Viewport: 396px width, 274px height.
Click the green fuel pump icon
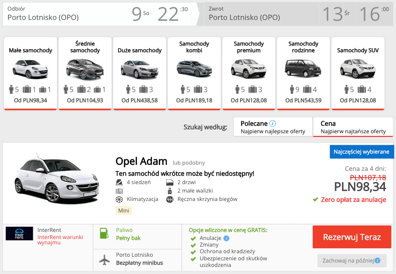click(x=104, y=233)
